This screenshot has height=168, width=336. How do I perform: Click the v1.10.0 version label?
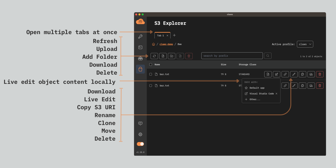click(140, 152)
